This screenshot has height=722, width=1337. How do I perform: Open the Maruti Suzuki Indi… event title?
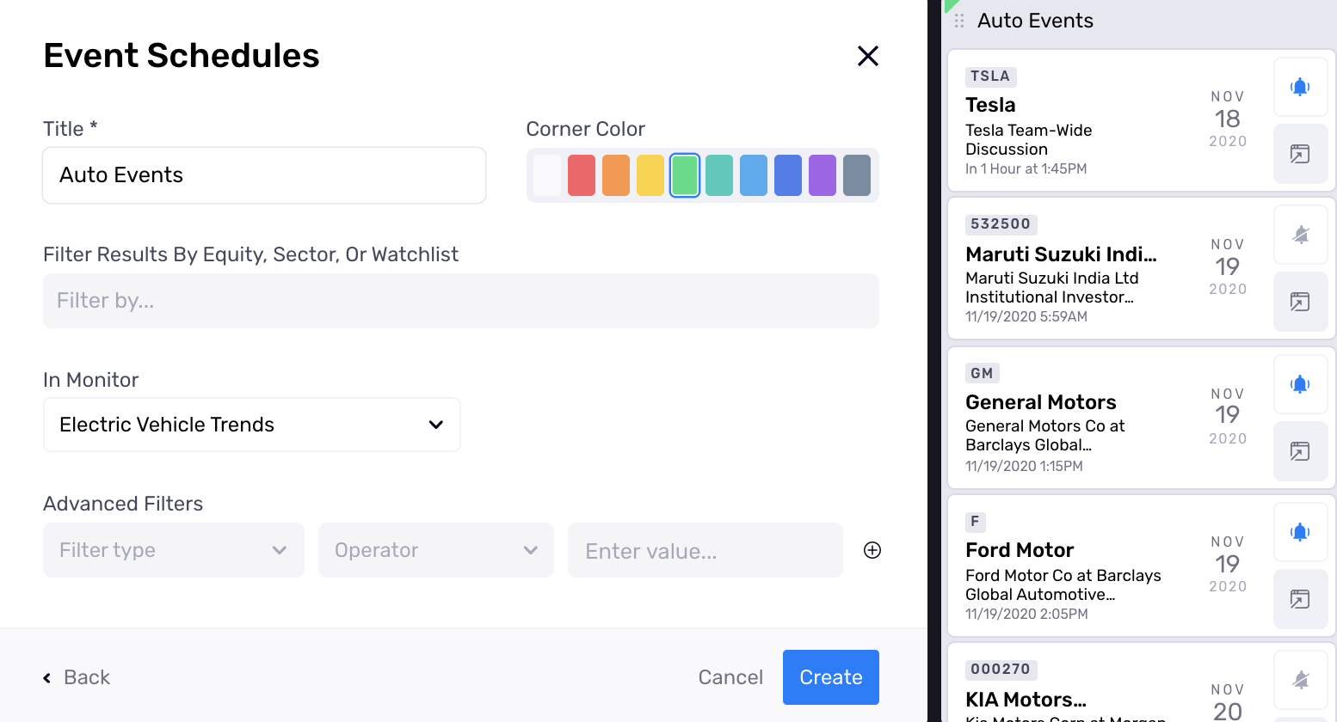[1061, 254]
